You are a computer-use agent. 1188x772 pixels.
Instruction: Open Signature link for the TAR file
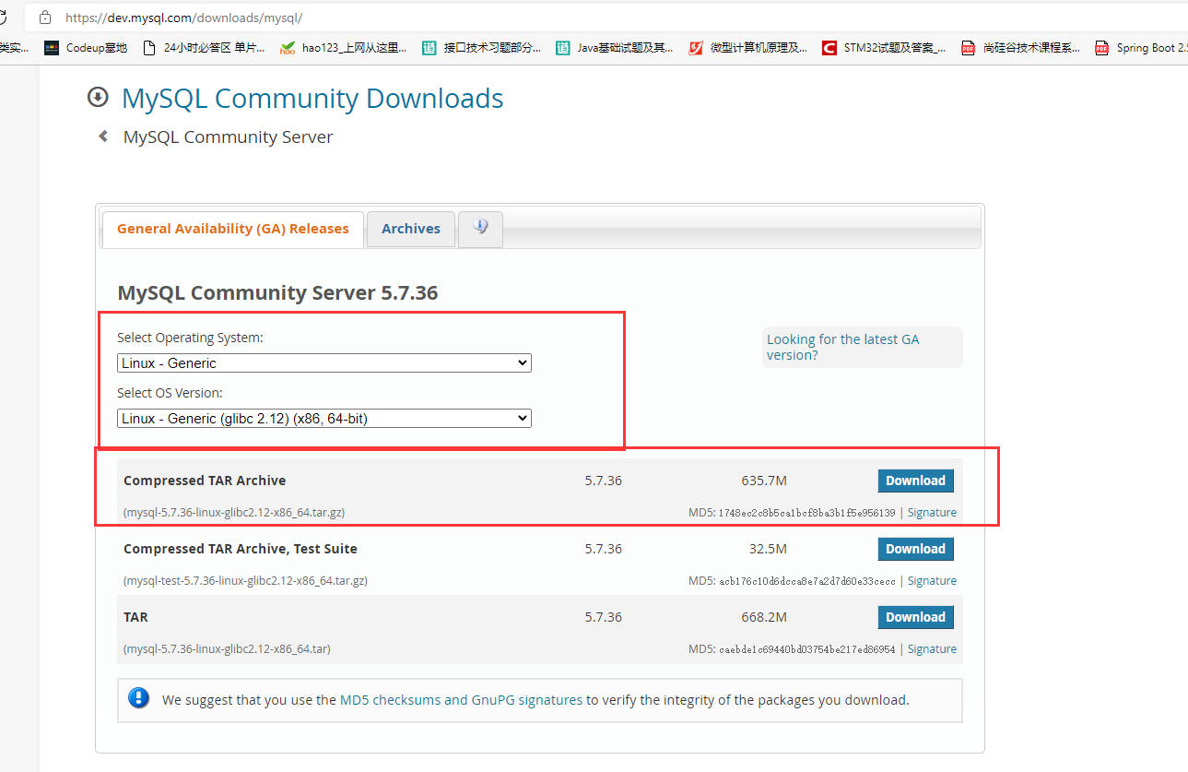[932, 649]
